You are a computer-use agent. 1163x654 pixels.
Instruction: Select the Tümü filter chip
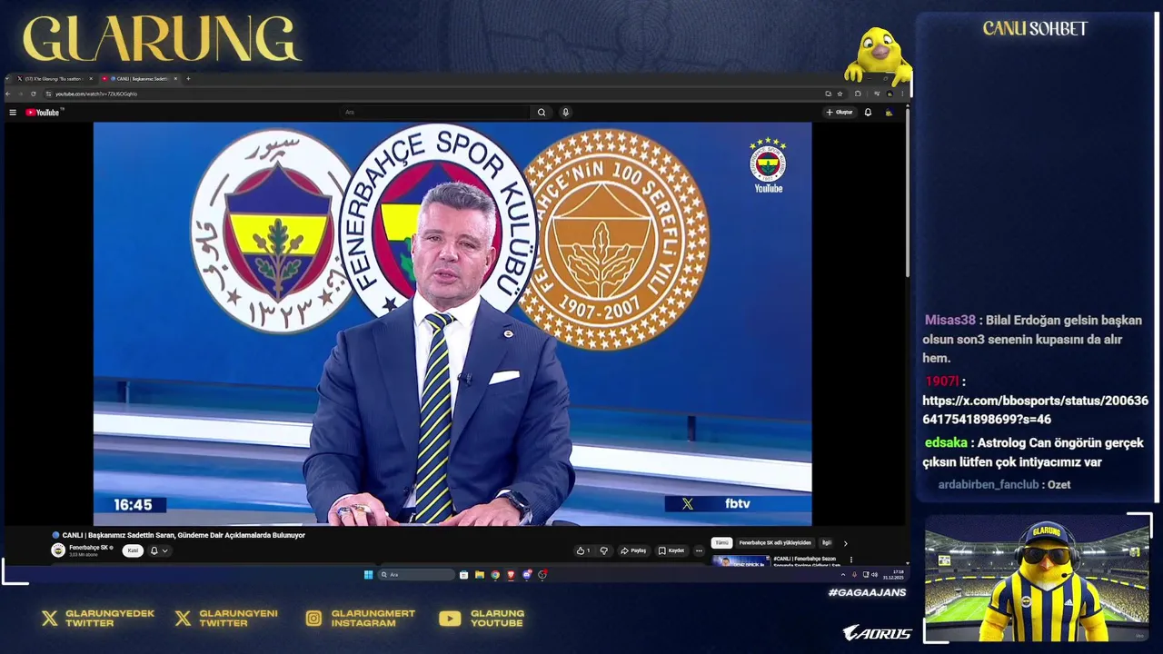pos(721,543)
